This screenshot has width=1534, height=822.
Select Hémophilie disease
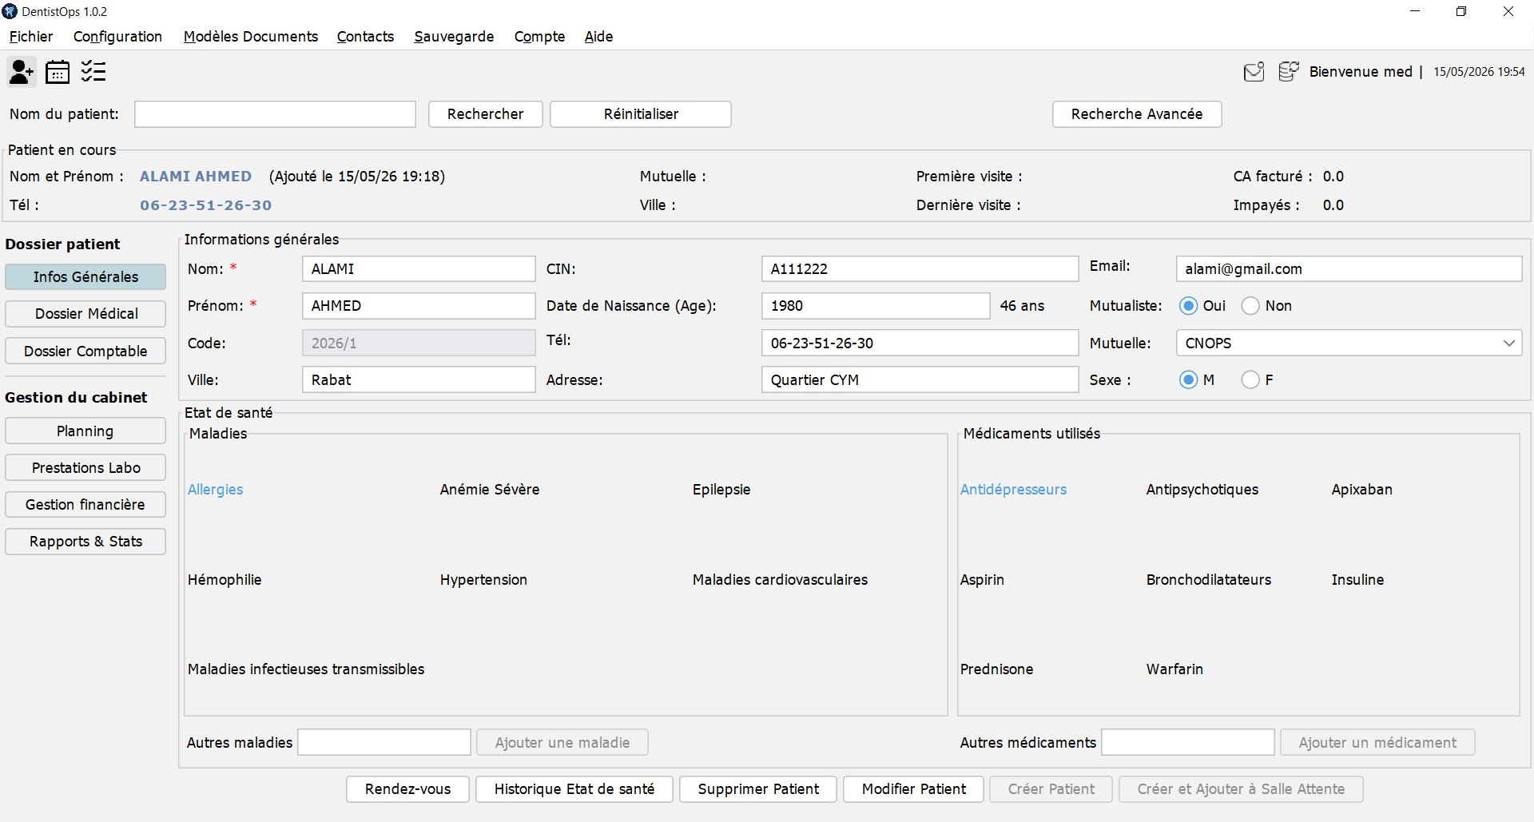coord(225,580)
